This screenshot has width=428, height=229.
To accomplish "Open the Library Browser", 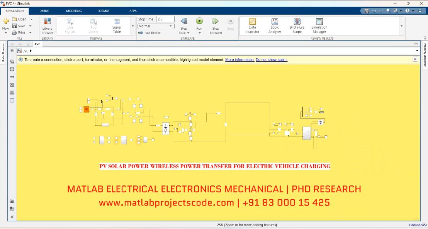I will click(48, 25).
